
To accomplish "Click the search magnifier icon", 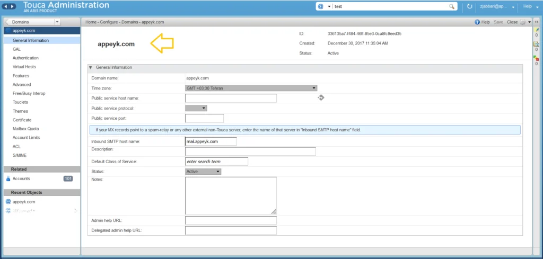I will (x=452, y=6).
